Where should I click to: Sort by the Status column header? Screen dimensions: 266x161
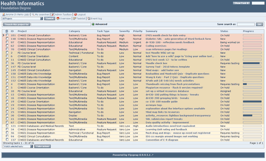click(x=224, y=31)
